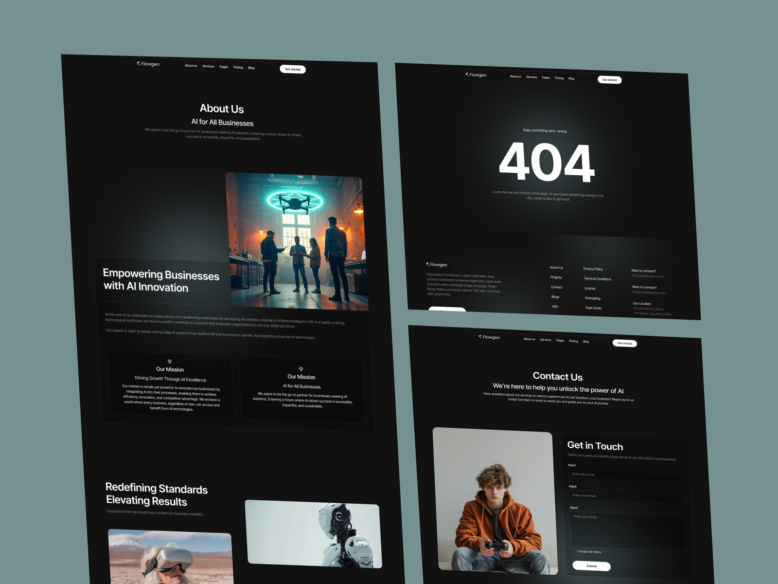Open Terms & Conditions footer link
The height and width of the screenshot is (584, 778).
[x=598, y=279]
